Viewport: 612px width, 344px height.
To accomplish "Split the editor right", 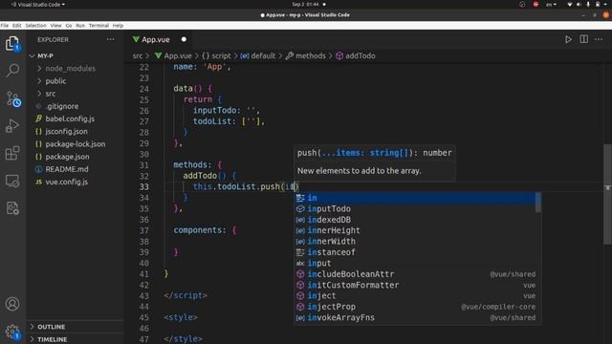I will [584, 39].
